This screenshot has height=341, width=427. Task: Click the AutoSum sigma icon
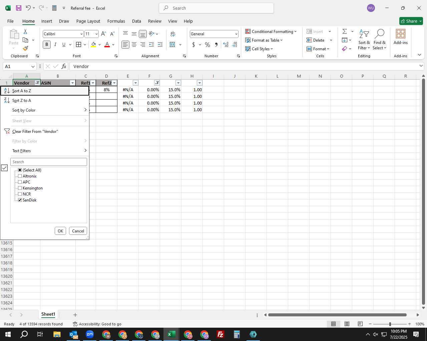click(x=345, y=31)
